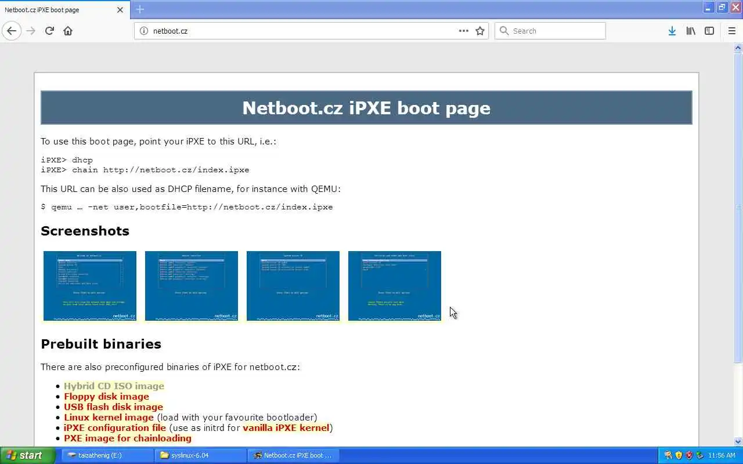Open a new tab with the plus button
The height and width of the screenshot is (464, 743).
(x=140, y=9)
